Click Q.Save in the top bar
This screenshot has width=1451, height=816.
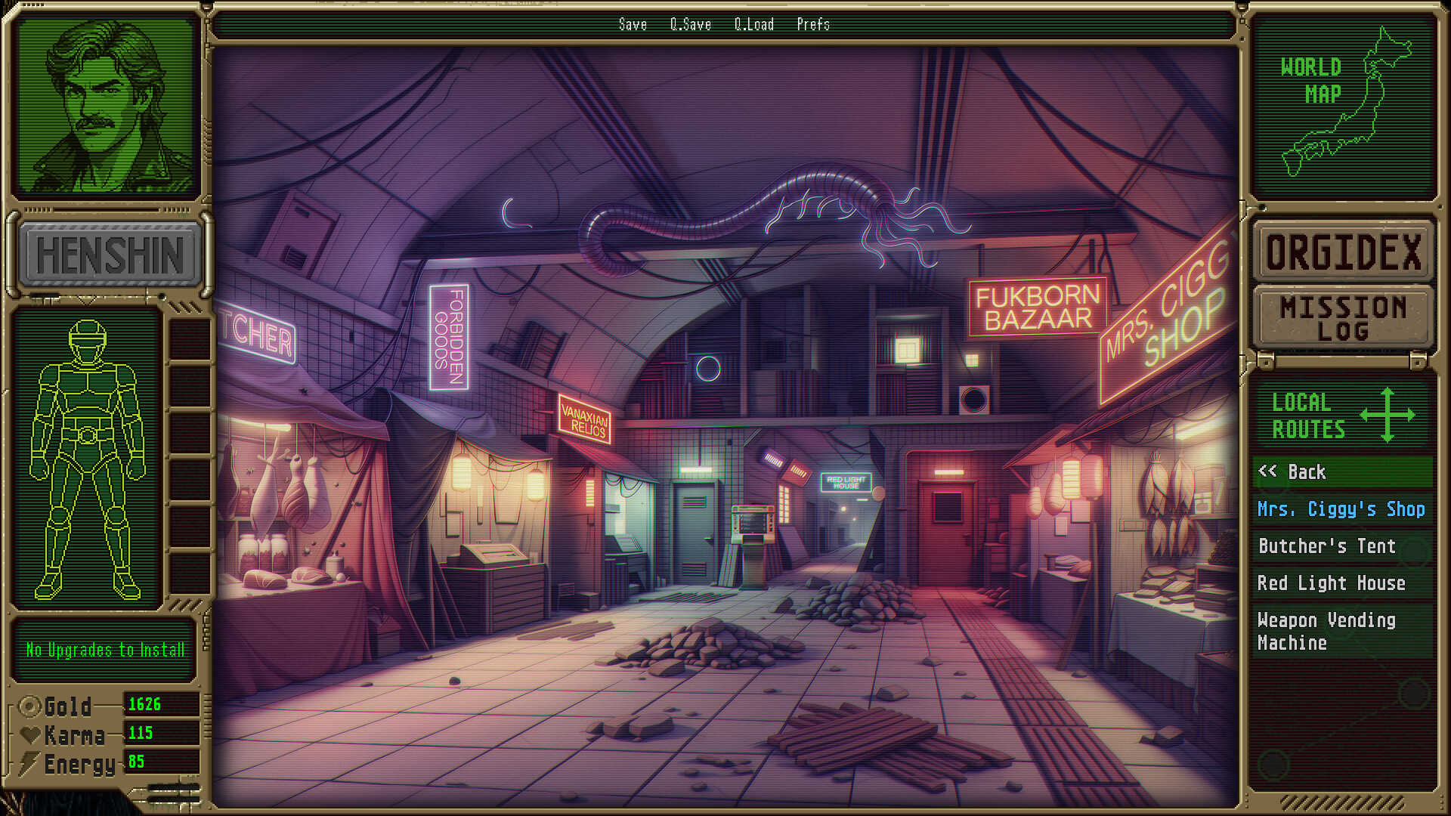coord(690,25)
